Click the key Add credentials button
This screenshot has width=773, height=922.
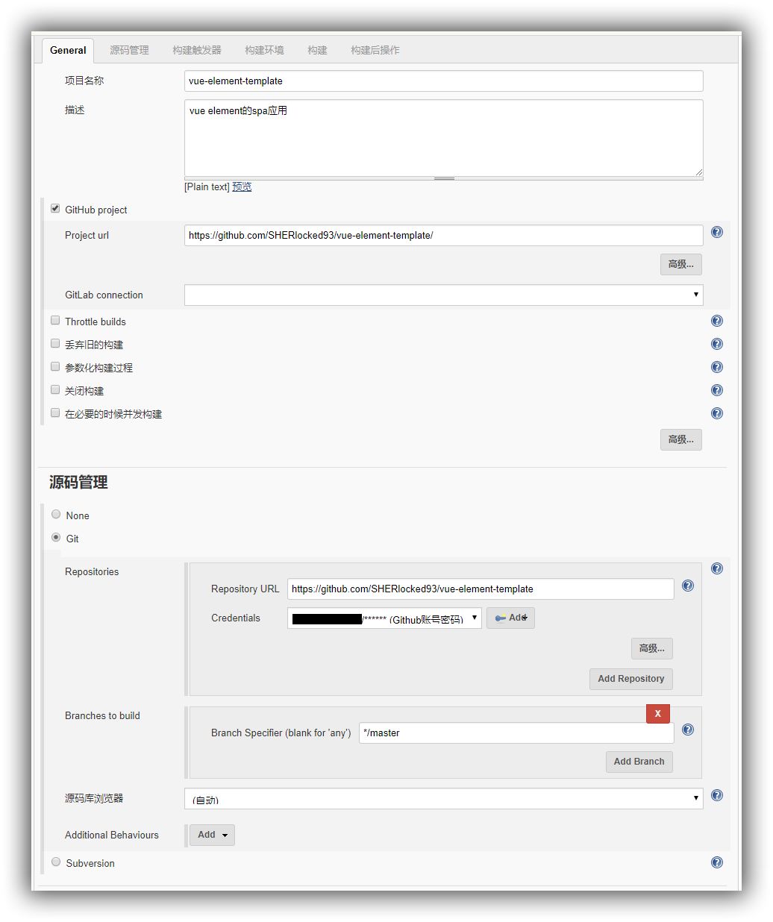click(510, 618)
